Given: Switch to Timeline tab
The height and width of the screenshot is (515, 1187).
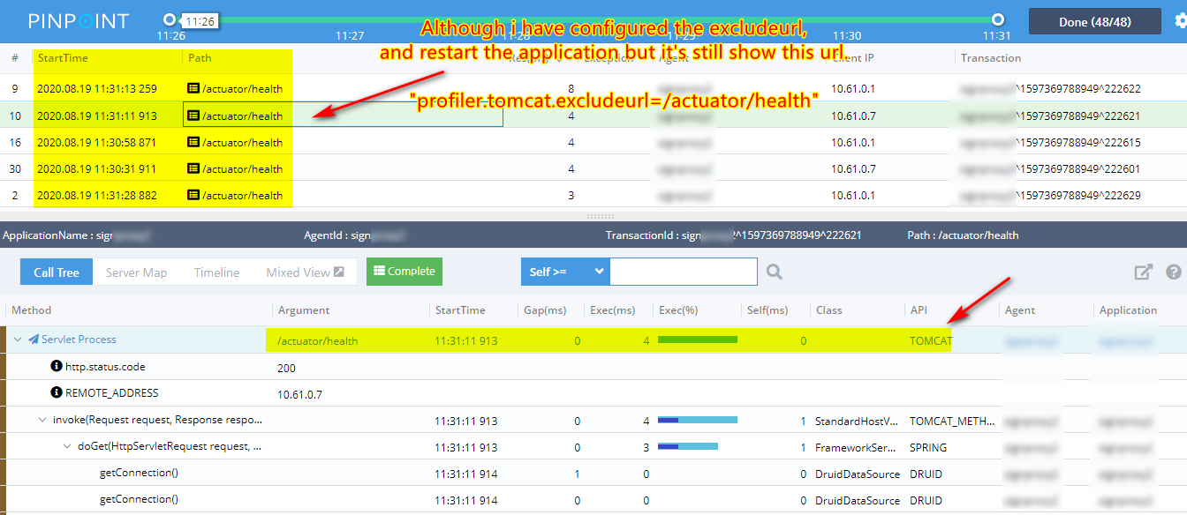Looking at the screenshot, I should [216, 272].
